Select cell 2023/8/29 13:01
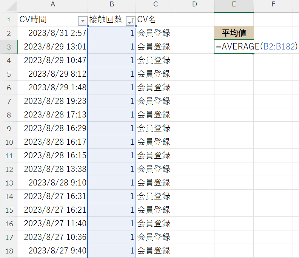Viewport: 299px width, 258px height. tap(53, 47)
